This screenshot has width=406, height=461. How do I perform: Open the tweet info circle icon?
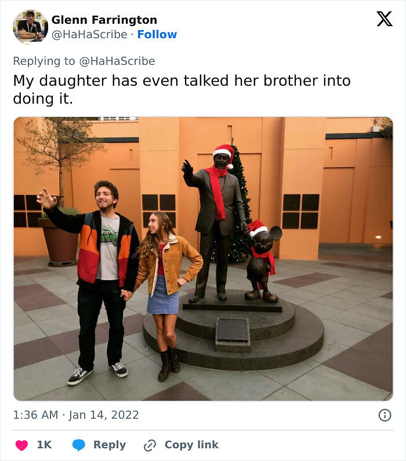385,415
